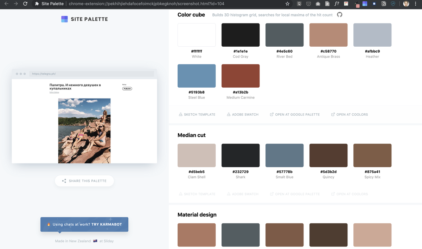Click the telegra.ph page screenshot preview
The width and height of the screenshot is (422, 249).
84,121
